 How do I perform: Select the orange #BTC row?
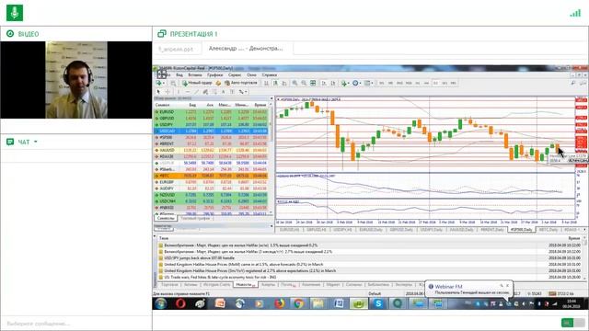click(212, 176)
